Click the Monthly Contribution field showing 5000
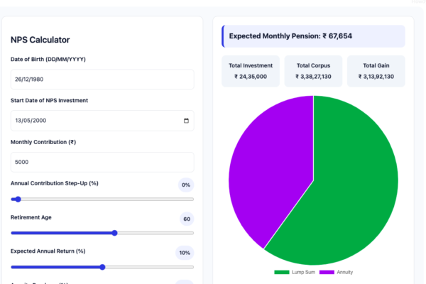This screenshot has width=426, height=284. pos(102,163)
